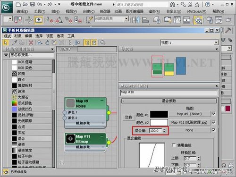
Task: Collapse the 混合参数 rollout header
Action: point(169,101)
